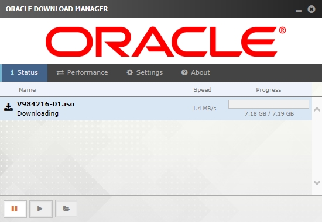Open the Settings tab
This screenshot has height=222, width=322.
tap(145, 72)
